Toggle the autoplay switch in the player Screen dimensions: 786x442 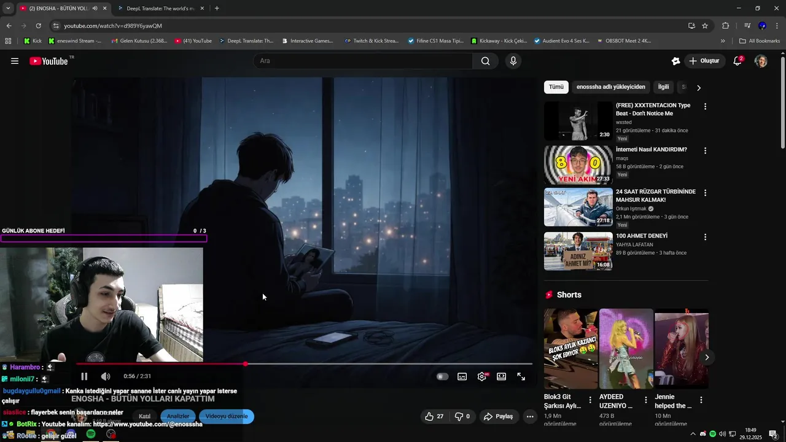442,376
